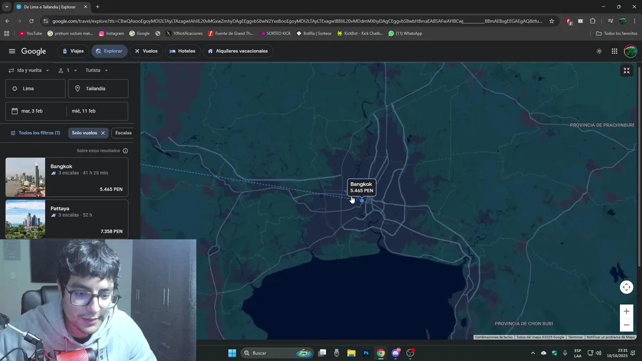Pick the return date mié, 11 feb
Screen dimensions: 642x361
pyautogui.click(x=97, y=111)
